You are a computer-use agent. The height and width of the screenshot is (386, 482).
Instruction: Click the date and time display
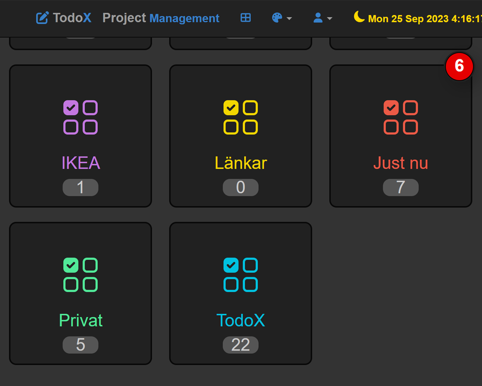[x=424, y=19]
